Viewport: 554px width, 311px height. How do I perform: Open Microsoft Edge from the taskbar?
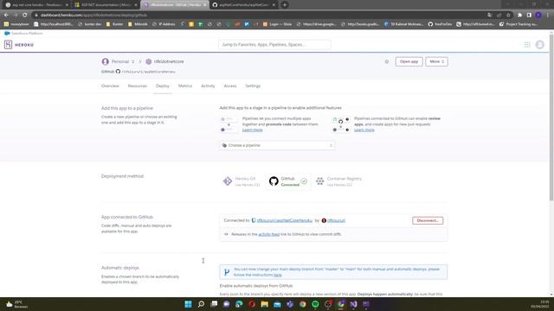[239, 304]
